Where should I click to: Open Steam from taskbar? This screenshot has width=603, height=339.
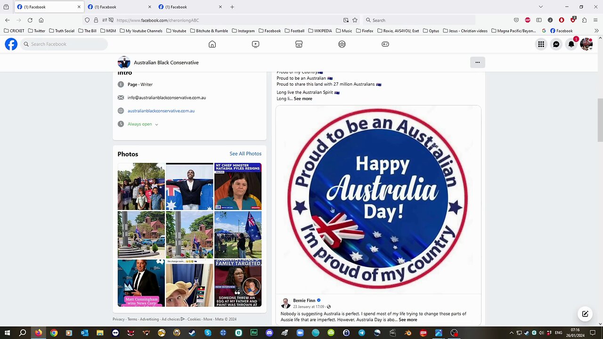(192, 333)
